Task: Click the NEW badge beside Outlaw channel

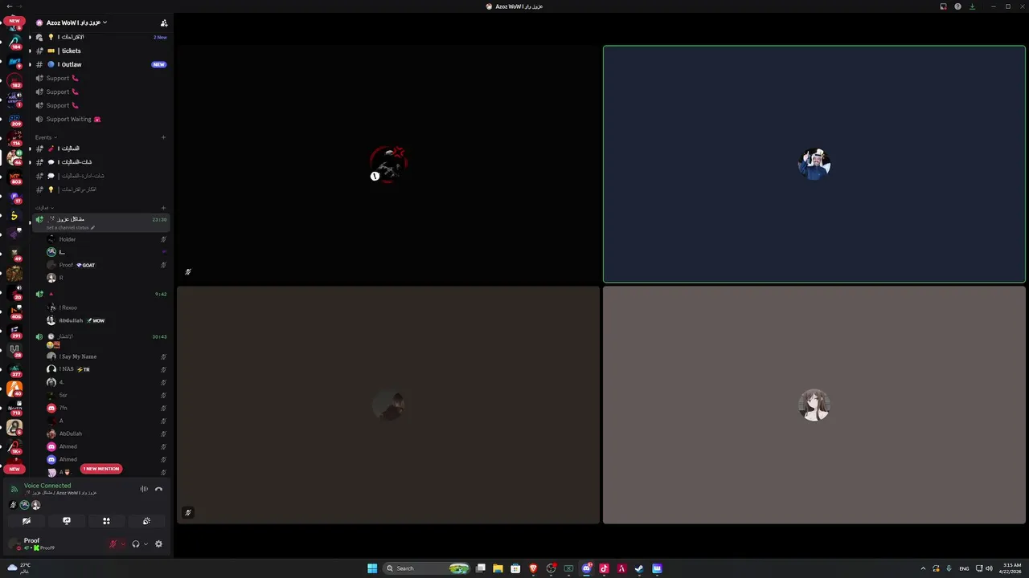Action: pyautogui.click(x=158, y=64)
